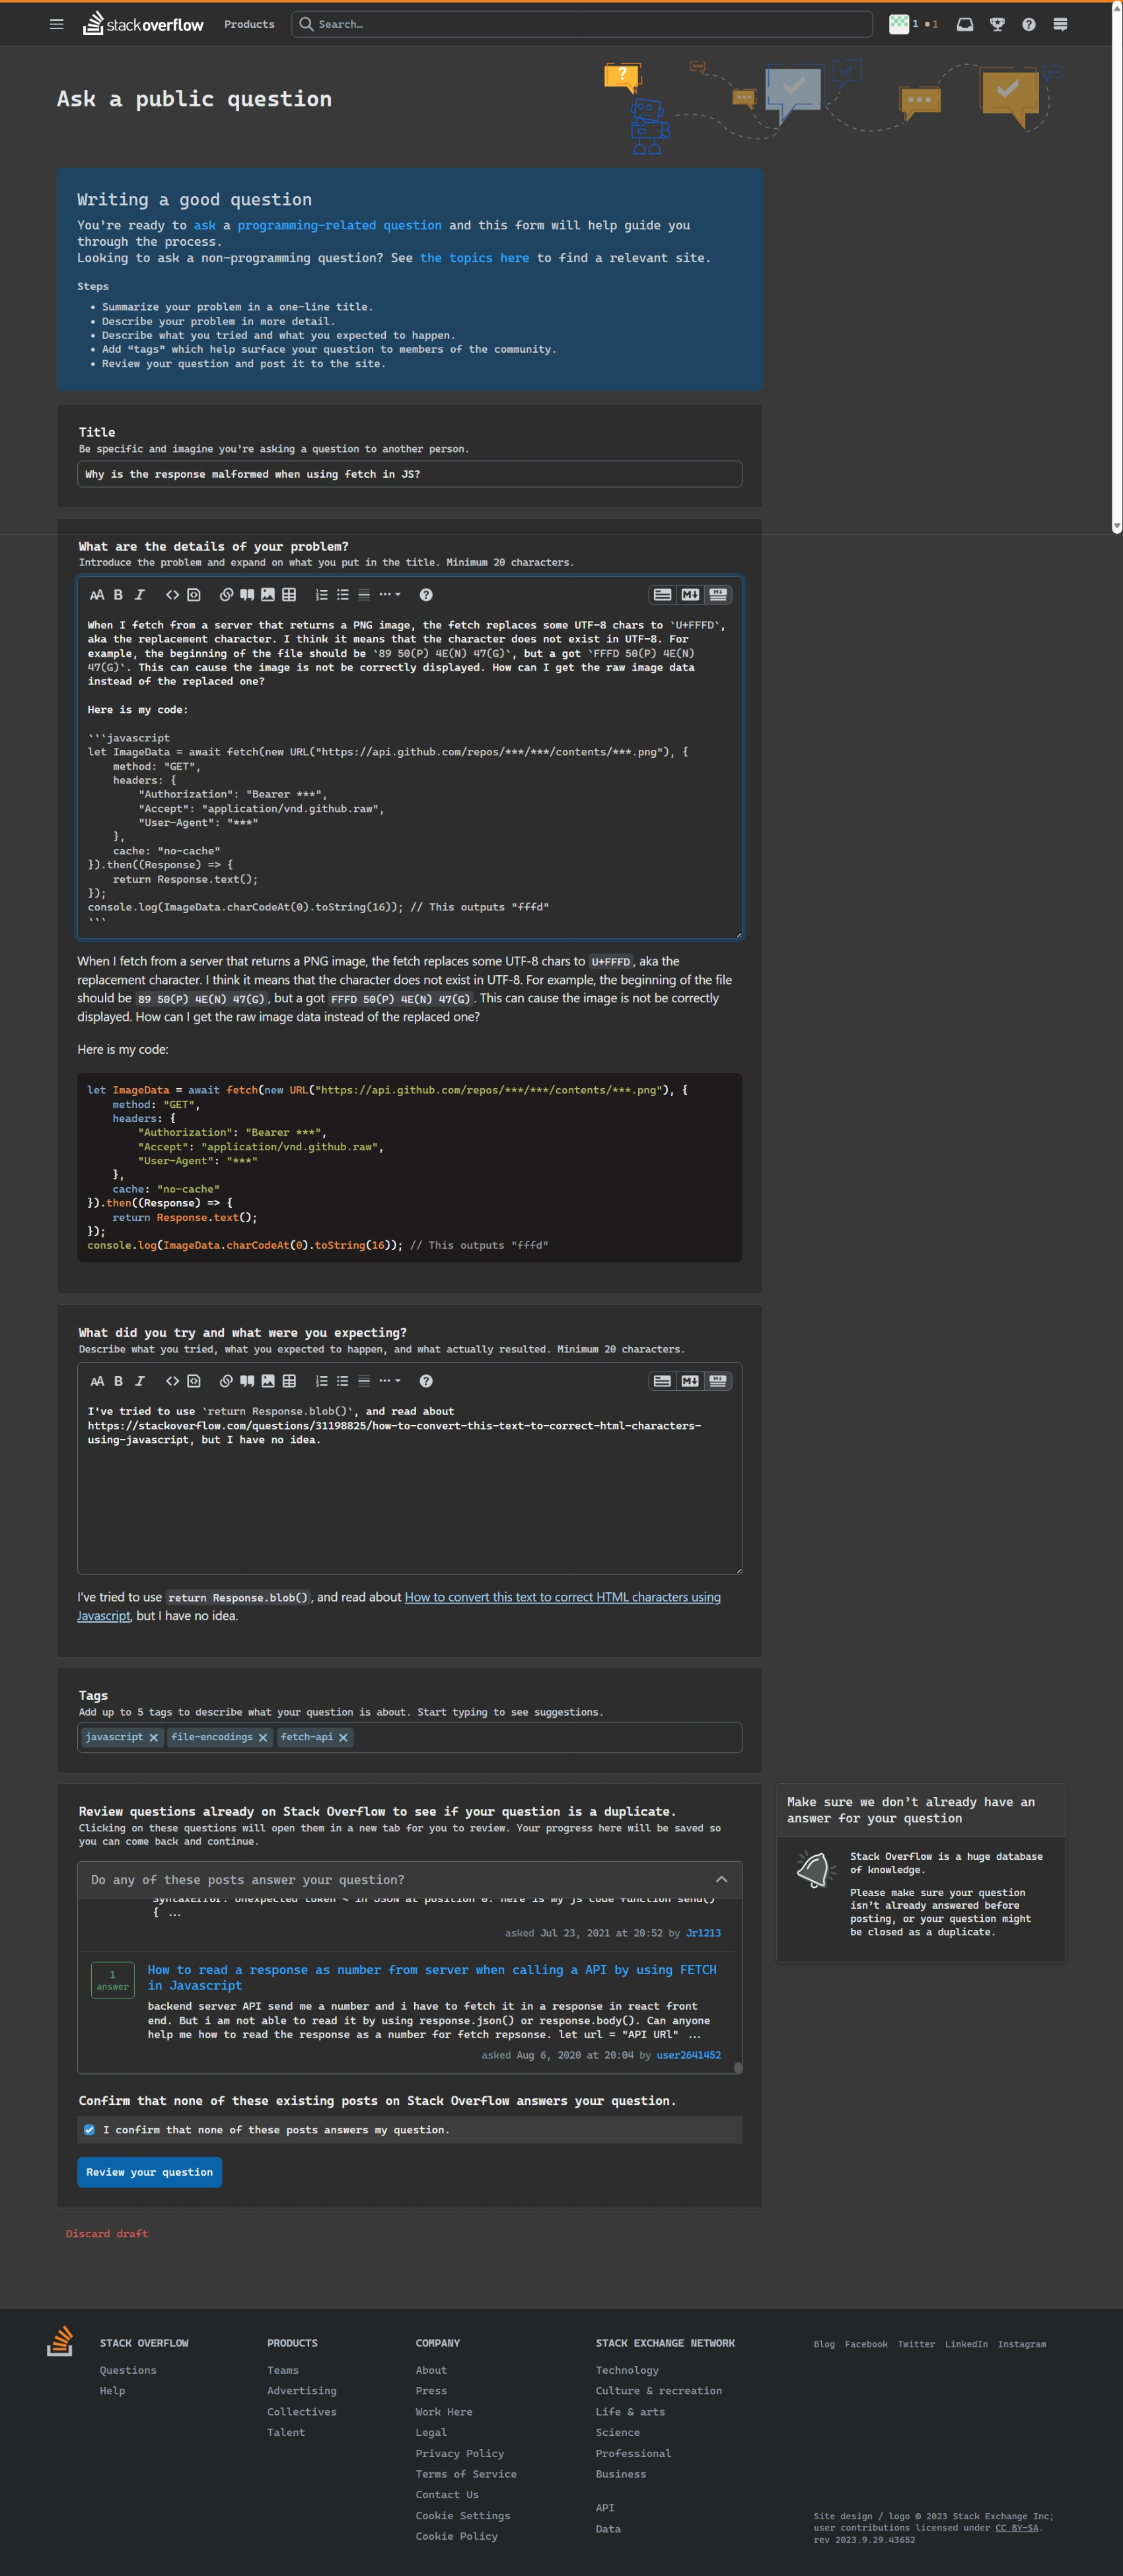View achievements via the trophy icon
The height and width of the screenshot is (2576, 1123).
point(997,23)
